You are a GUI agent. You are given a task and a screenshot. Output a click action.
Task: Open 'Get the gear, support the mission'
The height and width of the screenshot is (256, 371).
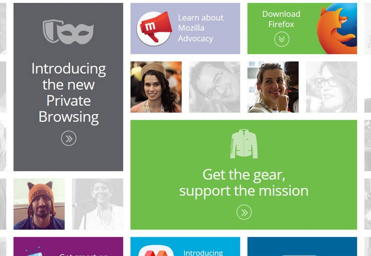click(244, 182)
